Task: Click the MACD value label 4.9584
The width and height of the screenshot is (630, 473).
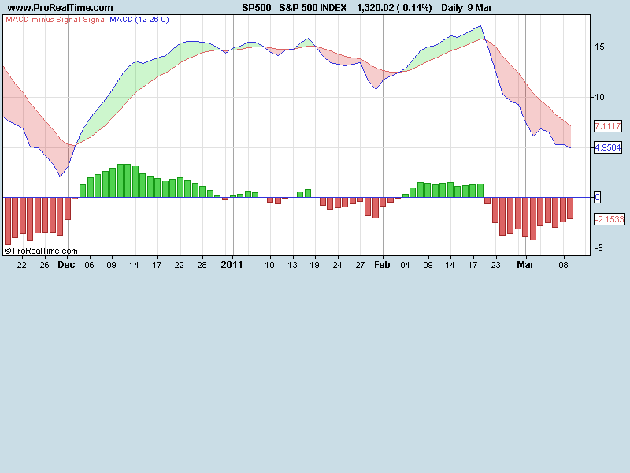Action: click(x=608, y=147)
